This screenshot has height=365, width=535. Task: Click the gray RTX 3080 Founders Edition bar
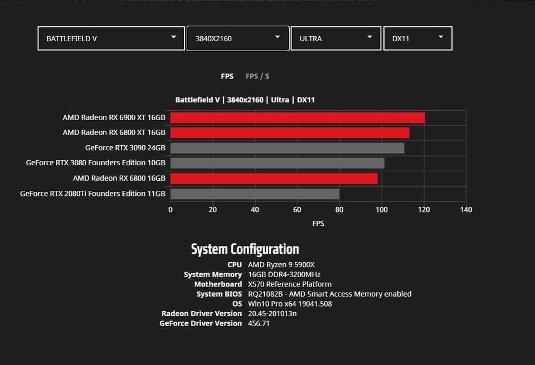point(278,163)
